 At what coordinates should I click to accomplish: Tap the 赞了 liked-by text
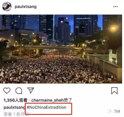[68, 100]
